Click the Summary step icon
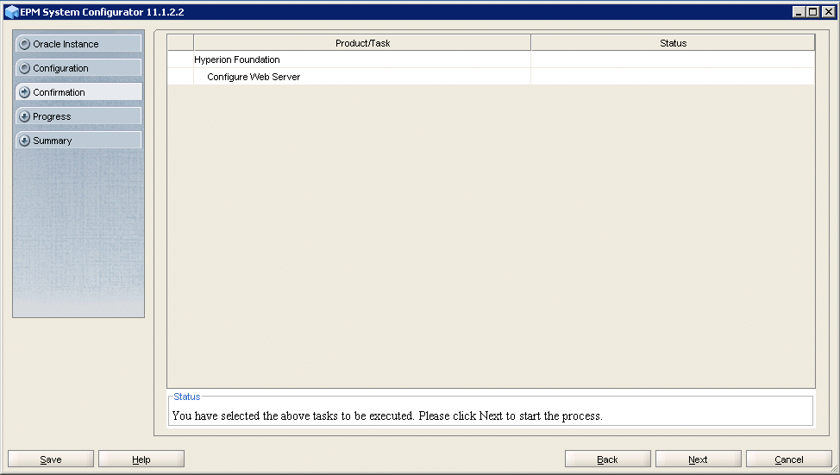The image size is (840, 475). click(25, 141)
